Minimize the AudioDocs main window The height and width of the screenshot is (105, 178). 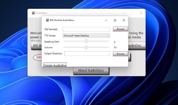124,13
